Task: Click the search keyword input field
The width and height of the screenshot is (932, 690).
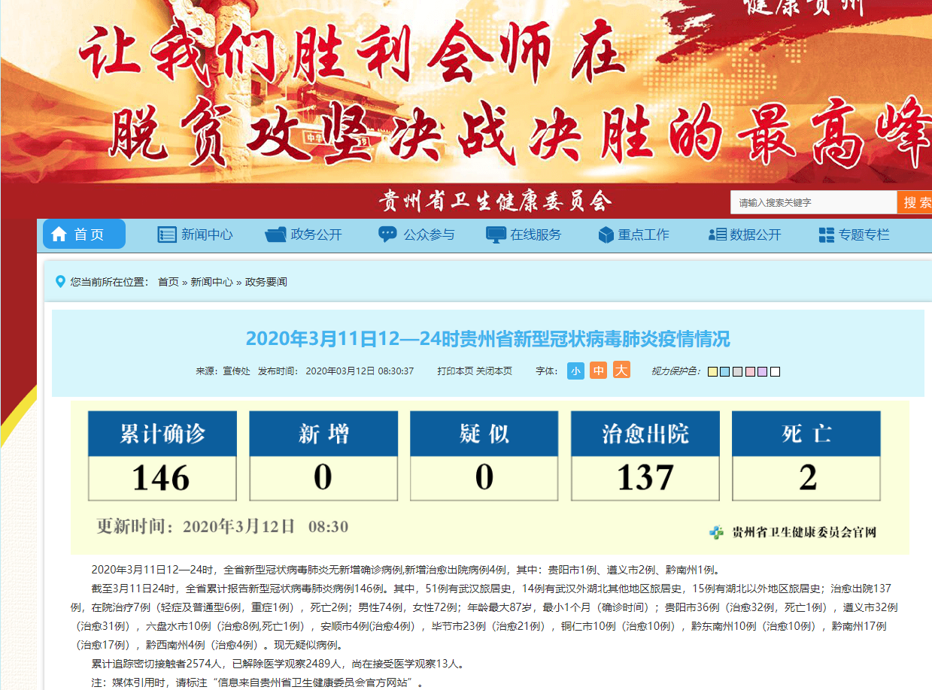Action: 812,202
